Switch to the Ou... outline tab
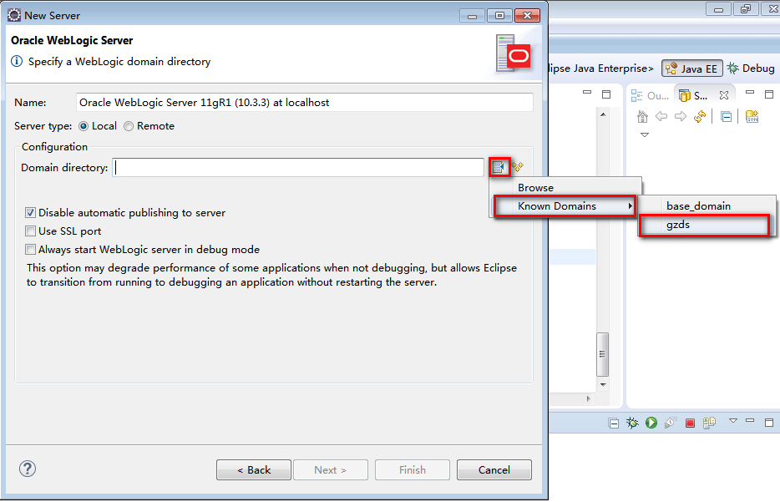The image size is (780, 502). (651, 95)
